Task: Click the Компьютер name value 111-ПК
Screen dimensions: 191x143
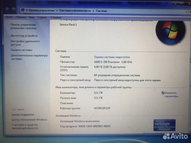Action: tap(98, 93)
